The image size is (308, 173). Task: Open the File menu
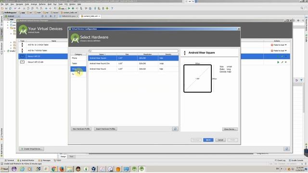pyautogui.click(x=2, y=4)
